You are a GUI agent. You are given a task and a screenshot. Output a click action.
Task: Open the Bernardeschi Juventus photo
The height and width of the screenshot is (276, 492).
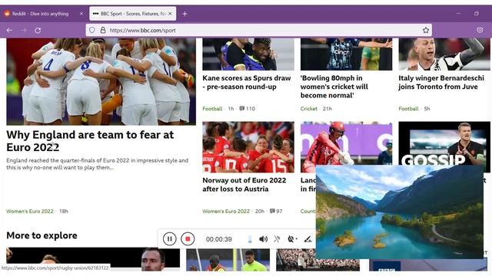[x=444, y=54]
